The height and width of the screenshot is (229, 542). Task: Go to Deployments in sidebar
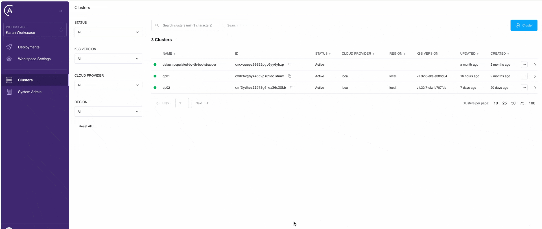tap(29, 47)
